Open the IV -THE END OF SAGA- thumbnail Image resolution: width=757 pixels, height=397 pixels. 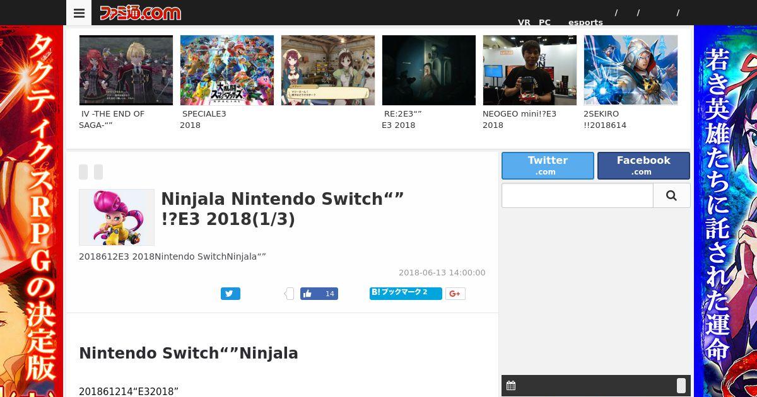(x=126, y=70)
